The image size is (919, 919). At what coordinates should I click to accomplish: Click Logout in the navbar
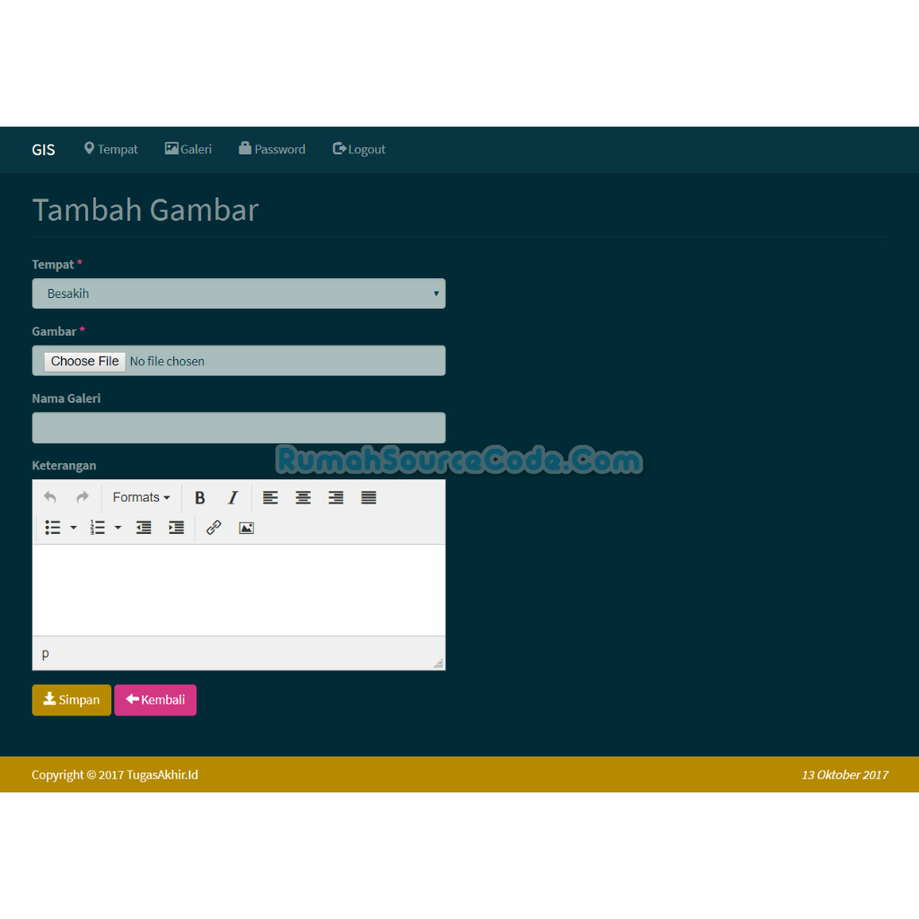[x=359, y=150]
